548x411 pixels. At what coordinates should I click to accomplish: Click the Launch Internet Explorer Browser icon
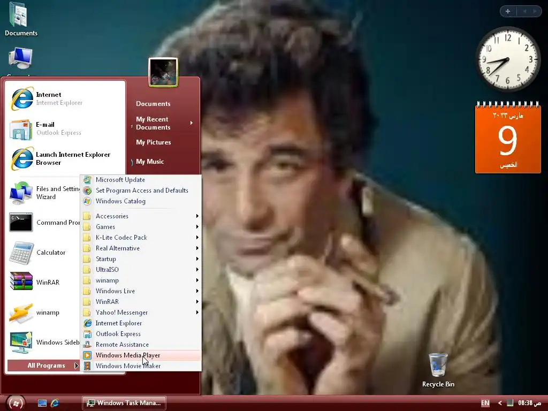click(x=22, y=158)
